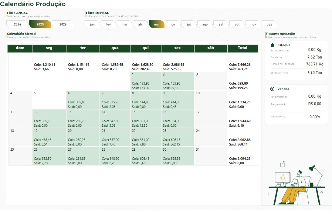Viewport: 332px width, 214px height.
Task: Switch month filter to jun
Action: (173, 24)
